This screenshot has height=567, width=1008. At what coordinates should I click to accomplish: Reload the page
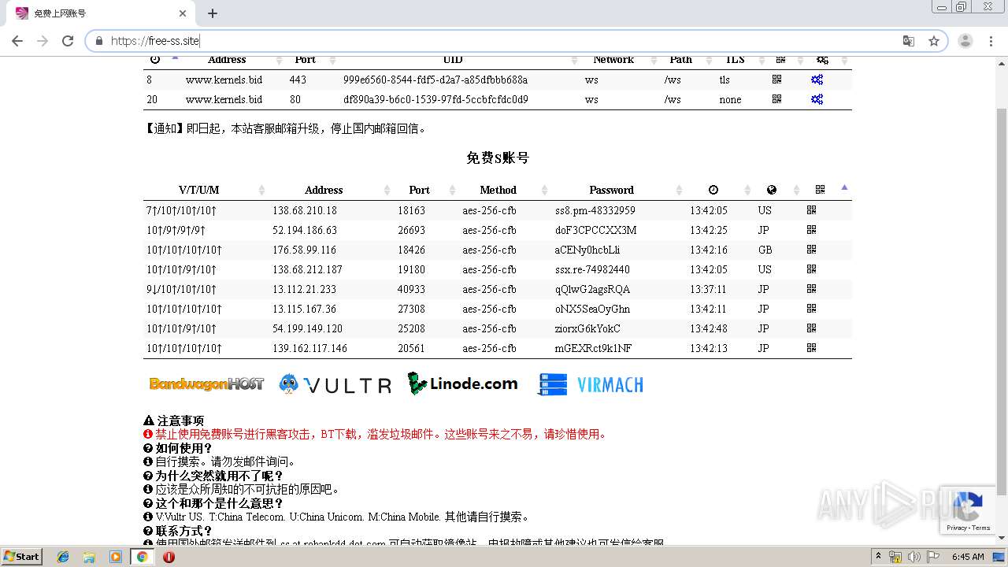(x=68, y=41)
